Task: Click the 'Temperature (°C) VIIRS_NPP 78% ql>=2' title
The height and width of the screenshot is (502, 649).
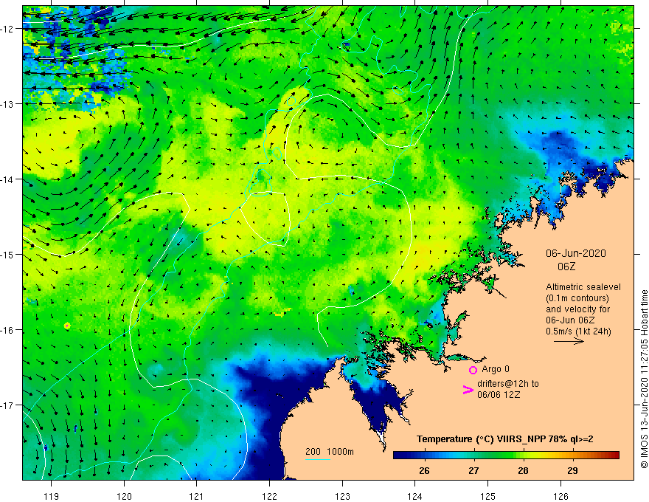Action: (x=504, y=439)
